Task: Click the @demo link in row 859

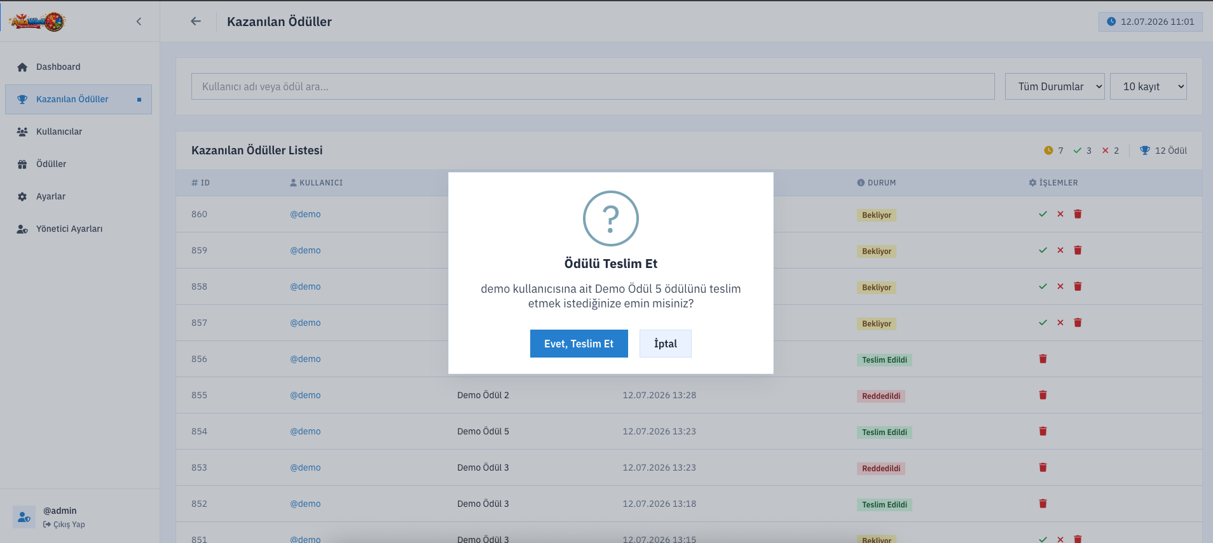Action: click(x=305, y=250)
